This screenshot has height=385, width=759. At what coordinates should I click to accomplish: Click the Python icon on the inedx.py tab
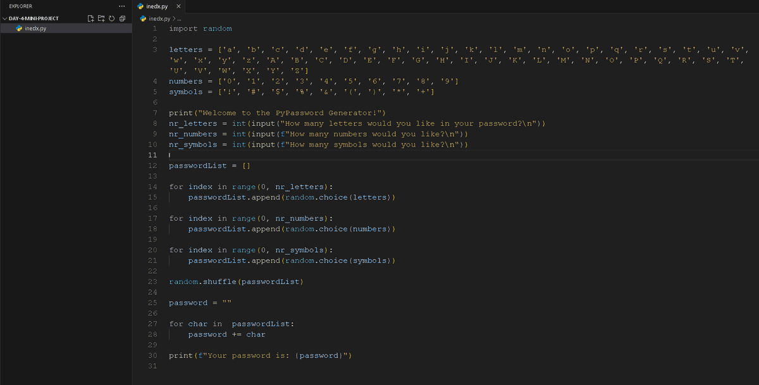pos(141,6)
